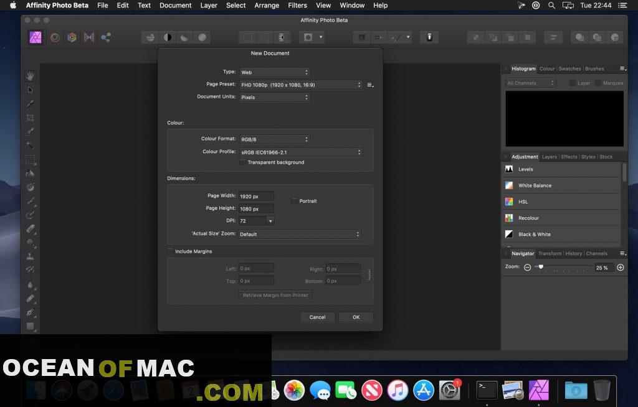Viewport: 638px width, 407px height.
Task: Click the Spotlight search menu bar icon
Action: (x=551, y=5)
